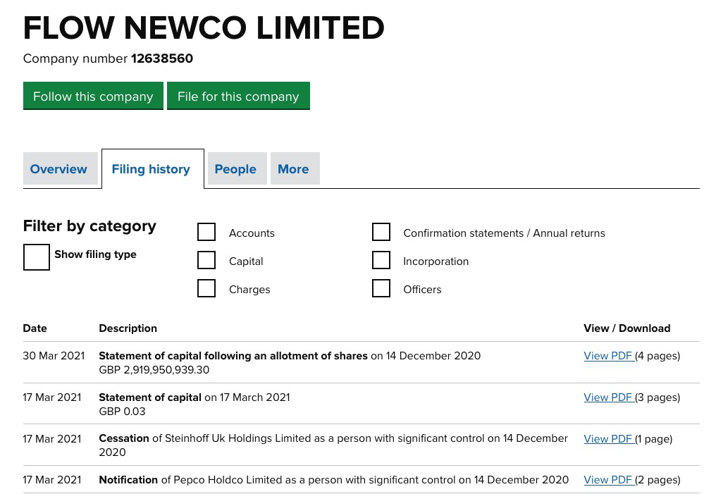Check the Capital filter checkbox
The height and width of the screenshot is (494, 704).
point(206,261)
